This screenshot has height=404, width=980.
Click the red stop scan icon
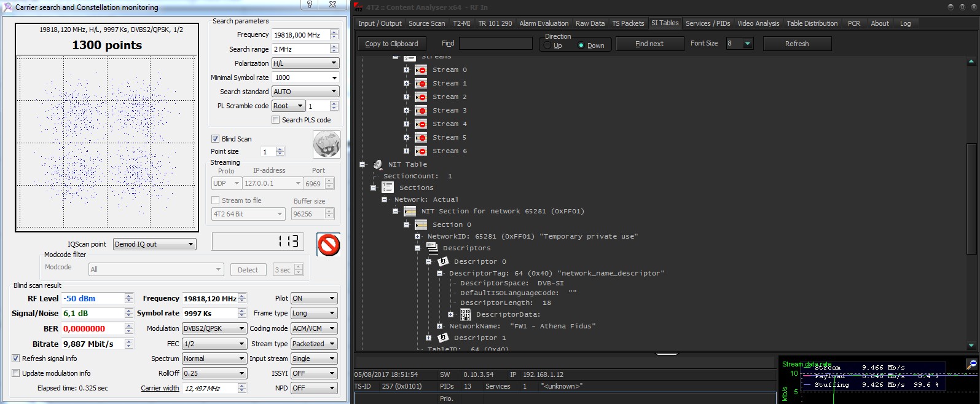click(x=329, y=245)
